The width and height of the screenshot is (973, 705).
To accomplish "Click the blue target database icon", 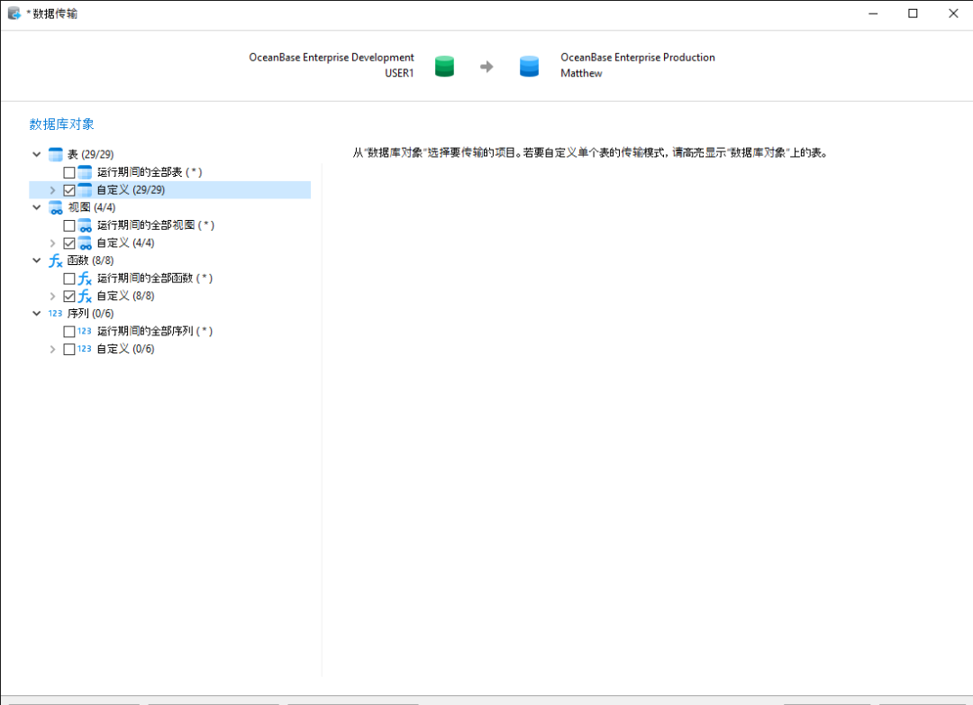I will 529,66.
